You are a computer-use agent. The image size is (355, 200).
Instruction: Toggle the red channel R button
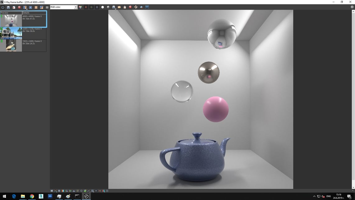click(x=86, y=7)
